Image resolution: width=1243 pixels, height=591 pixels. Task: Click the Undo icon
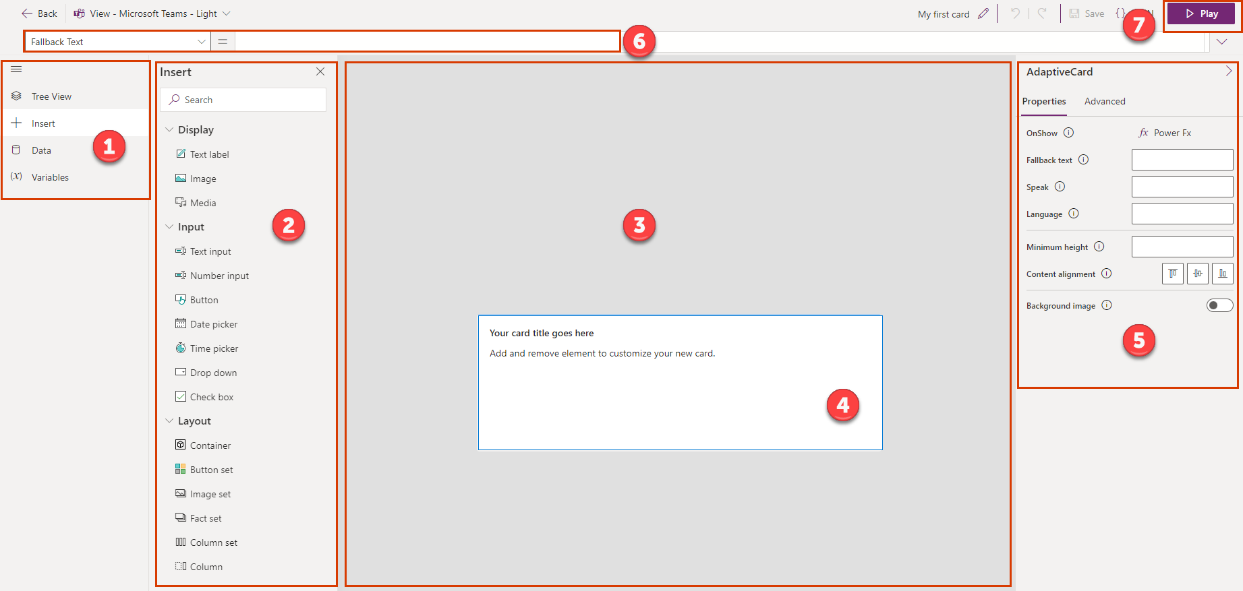click(x=1015, y=13)
